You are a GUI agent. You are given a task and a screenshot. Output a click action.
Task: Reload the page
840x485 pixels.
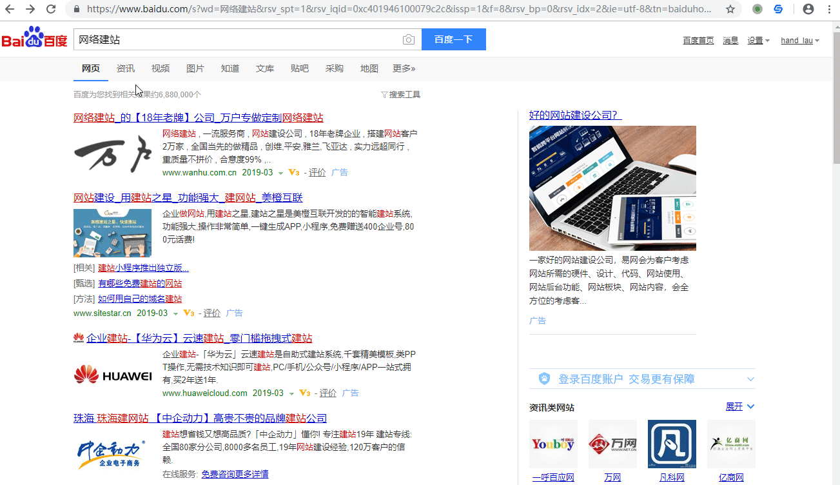coord(51,10)
